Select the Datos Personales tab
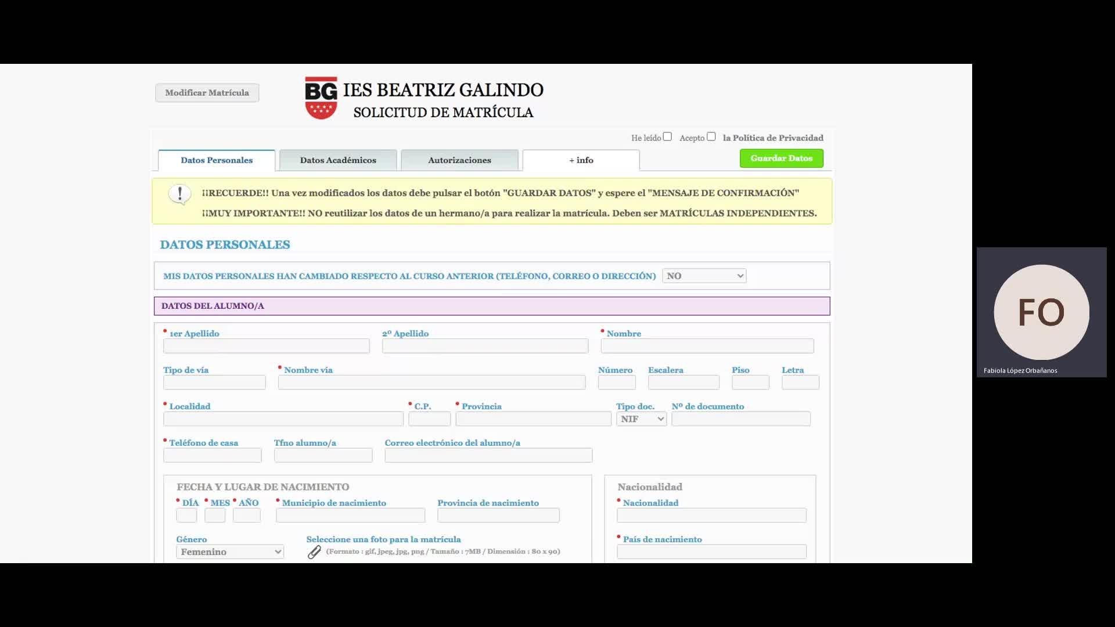1115x627 pixels. tap(217, 160)
